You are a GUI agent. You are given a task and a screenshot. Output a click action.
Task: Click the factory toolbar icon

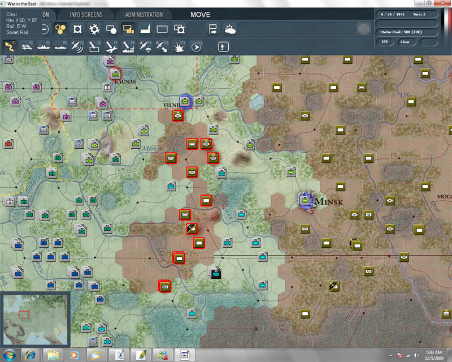click(145, 29)
